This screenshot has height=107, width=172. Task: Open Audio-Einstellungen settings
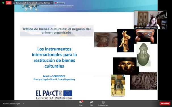pos(11,104)
